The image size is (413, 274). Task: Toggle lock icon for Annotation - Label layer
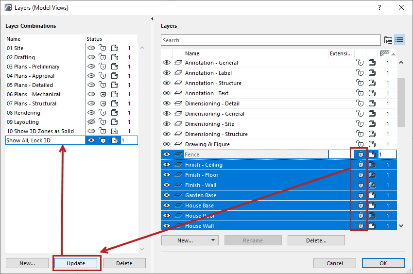pos(360,73)
